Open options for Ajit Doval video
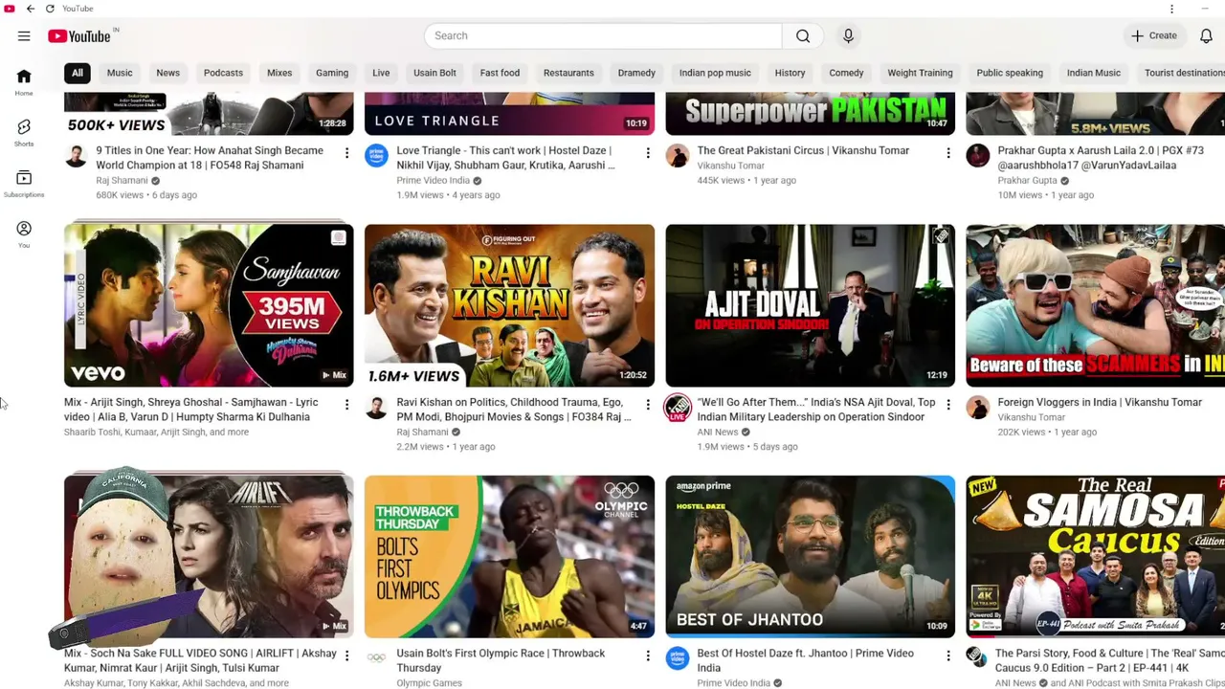The image size is (1225, 689). click(947, 405)
